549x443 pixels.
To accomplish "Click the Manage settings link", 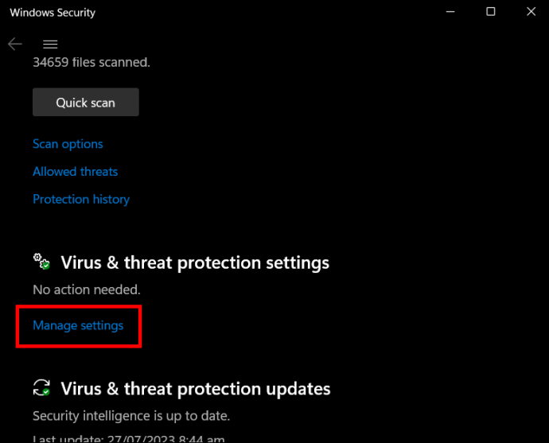I will point(78,325).
